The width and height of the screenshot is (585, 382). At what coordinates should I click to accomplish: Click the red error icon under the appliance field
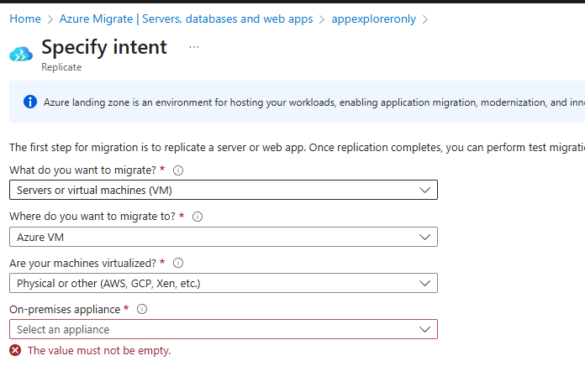point(15,350)
